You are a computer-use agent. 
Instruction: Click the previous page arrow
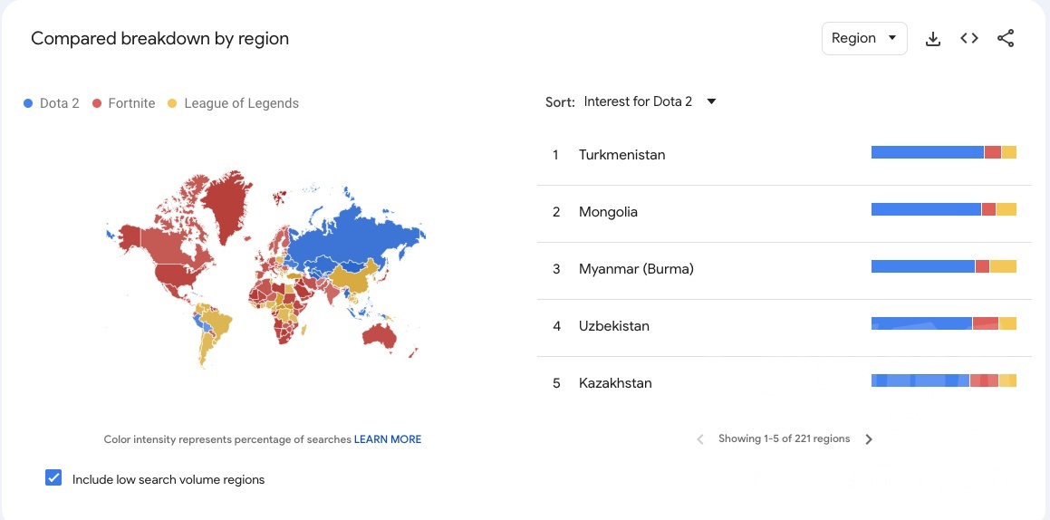(700, 439)
